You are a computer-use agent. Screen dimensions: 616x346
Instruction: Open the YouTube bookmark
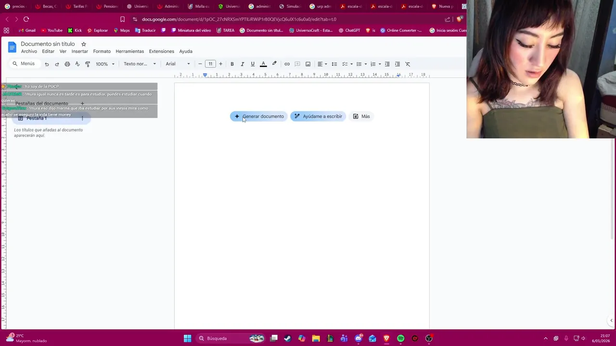click(x=51, y=30)
